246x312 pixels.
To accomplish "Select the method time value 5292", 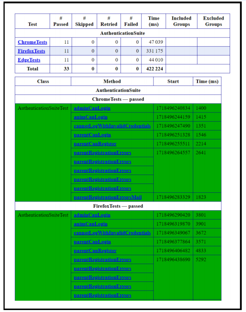I will 201,260.
